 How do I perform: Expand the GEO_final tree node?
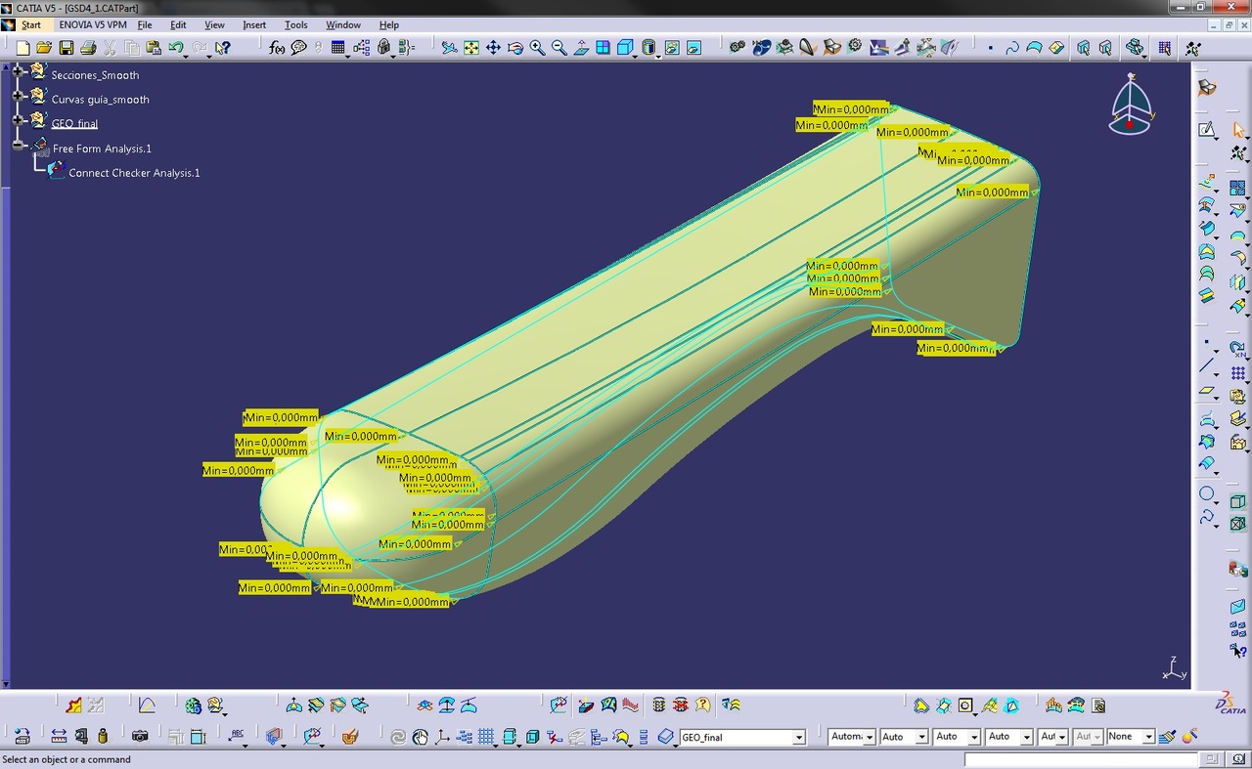click(x=18, y=120)
